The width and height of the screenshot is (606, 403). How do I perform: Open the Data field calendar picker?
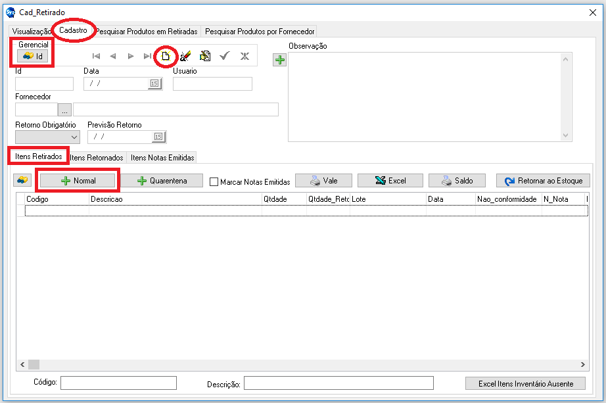(x=154, y=83)
